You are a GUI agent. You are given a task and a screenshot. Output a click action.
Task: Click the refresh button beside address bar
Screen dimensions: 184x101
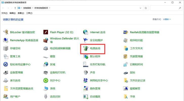point(146,8)
